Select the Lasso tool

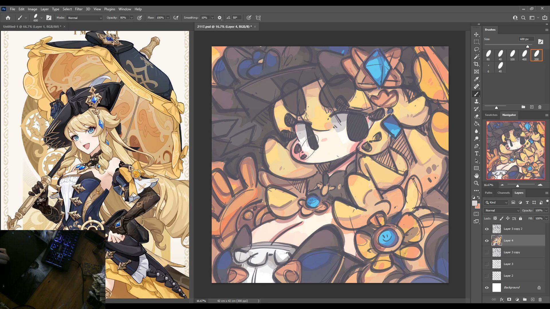(x=476, y=49)
